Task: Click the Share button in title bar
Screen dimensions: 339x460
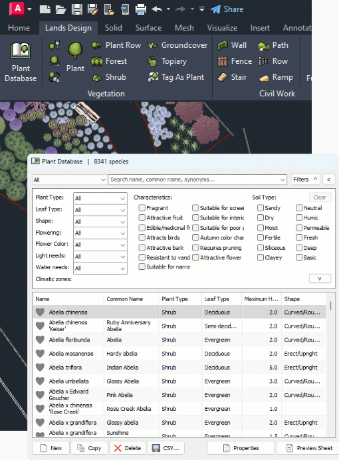Action: pyautogui.click(x=227, y=9)
